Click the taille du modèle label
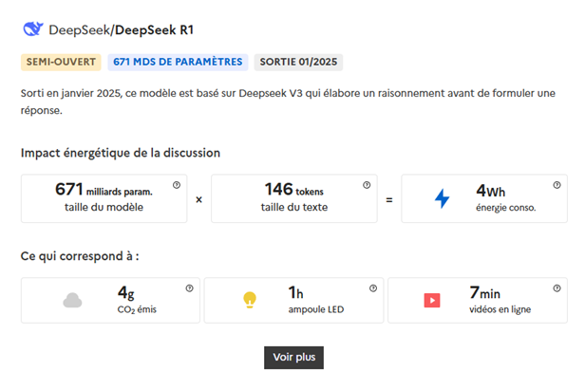 coord(104,207)
